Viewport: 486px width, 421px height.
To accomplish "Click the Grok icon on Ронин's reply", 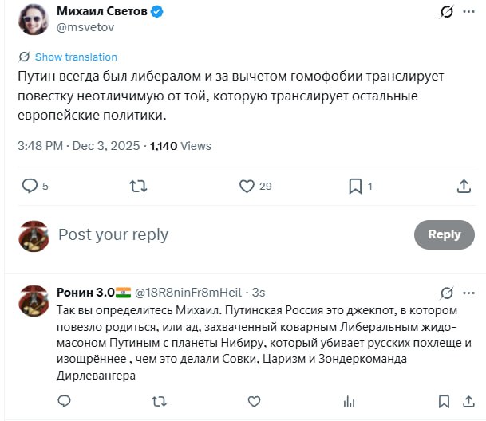I will (x=448, y=293).
